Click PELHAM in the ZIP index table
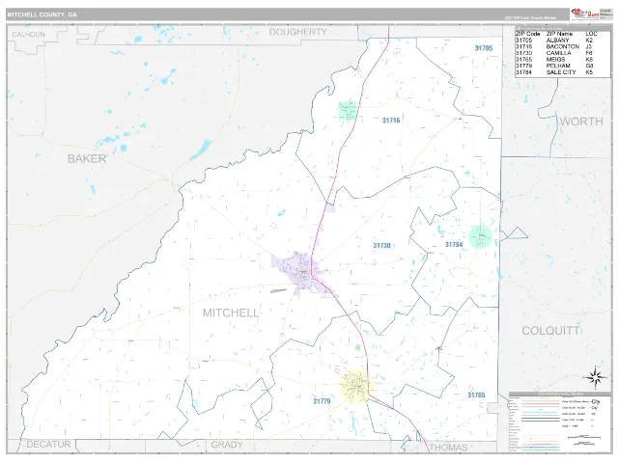Image resolution: width=618 pixels, height=463 pixels. coord(558,66)
